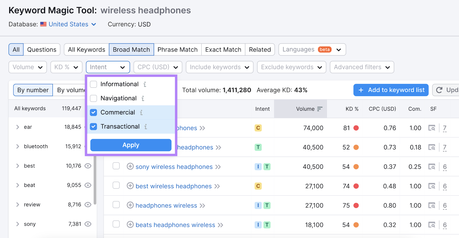The width and height of the screenshot is (459, 238).
Task: Click Update refresh icon
Action: [x=439, y=90]
